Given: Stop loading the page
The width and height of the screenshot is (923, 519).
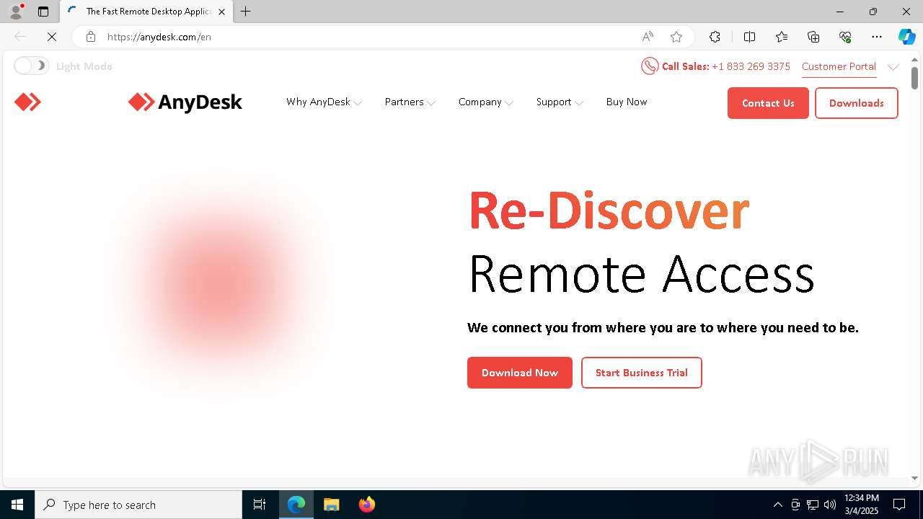Looking at the screenshot, I should coord(52,37).
